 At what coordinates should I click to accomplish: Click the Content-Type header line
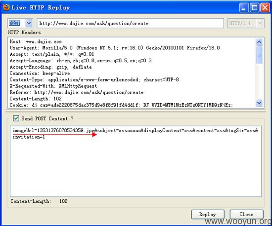(94, 79)
